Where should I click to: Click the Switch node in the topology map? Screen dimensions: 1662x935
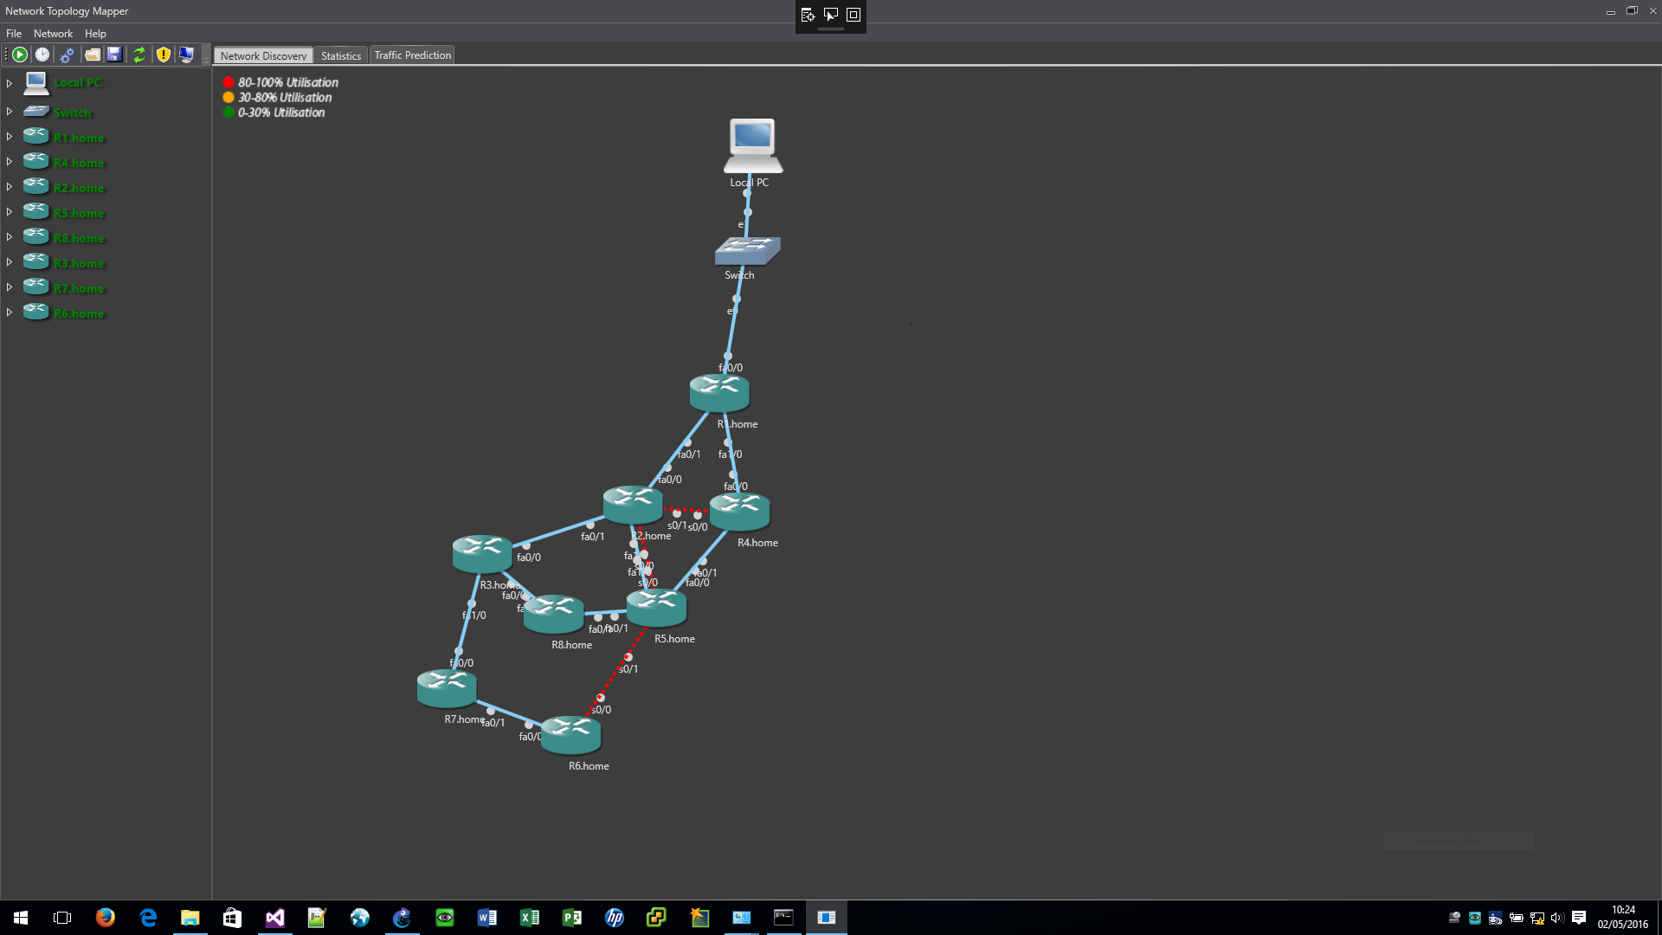pyautogui.click(x=747, y=251)
